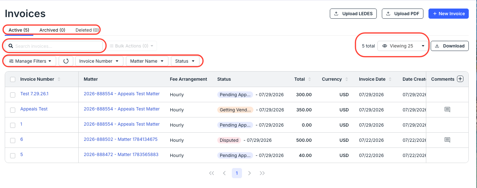This screenshot has height=188, width=477.
Task: Open invoice number 5 link
Action: pos(22,154)
